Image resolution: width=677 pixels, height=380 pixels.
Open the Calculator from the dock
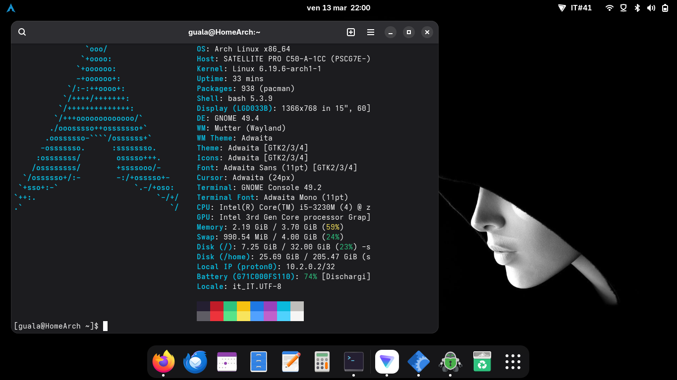point(322,362)
